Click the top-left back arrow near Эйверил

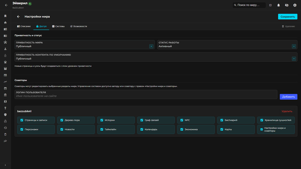coord(6,5)
